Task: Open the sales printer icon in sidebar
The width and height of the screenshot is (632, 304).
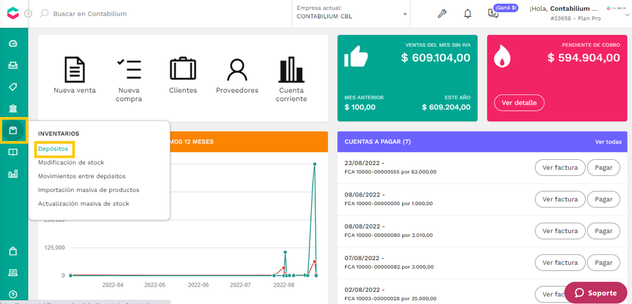Action: click(x=13, y=65)
